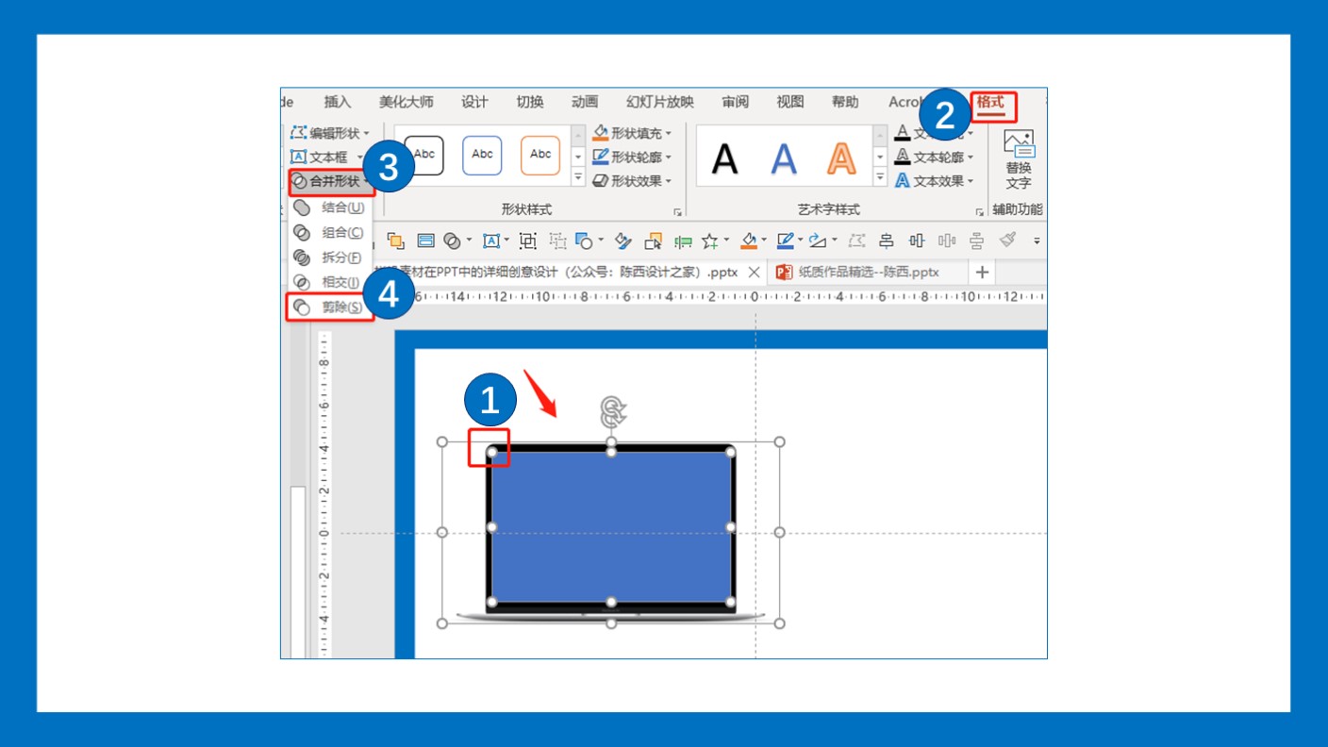Switch to the 审阅 tab
1328x747 pixels.
tap(736, 102)
